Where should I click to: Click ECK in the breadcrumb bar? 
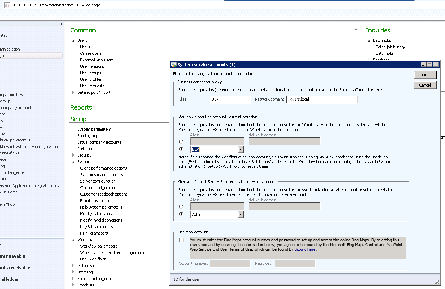coord(22,5)
